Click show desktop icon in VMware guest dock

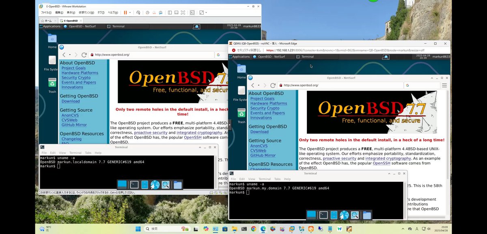coord(122,185)
